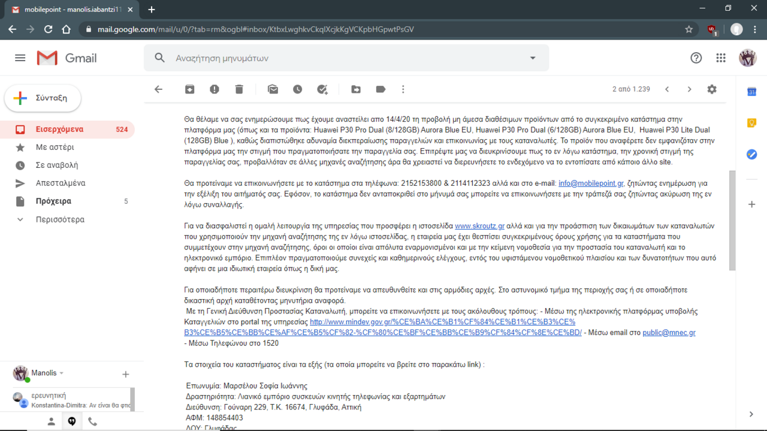
Task: Expand the Περισσότερα folder list
Action: [67, 219]
